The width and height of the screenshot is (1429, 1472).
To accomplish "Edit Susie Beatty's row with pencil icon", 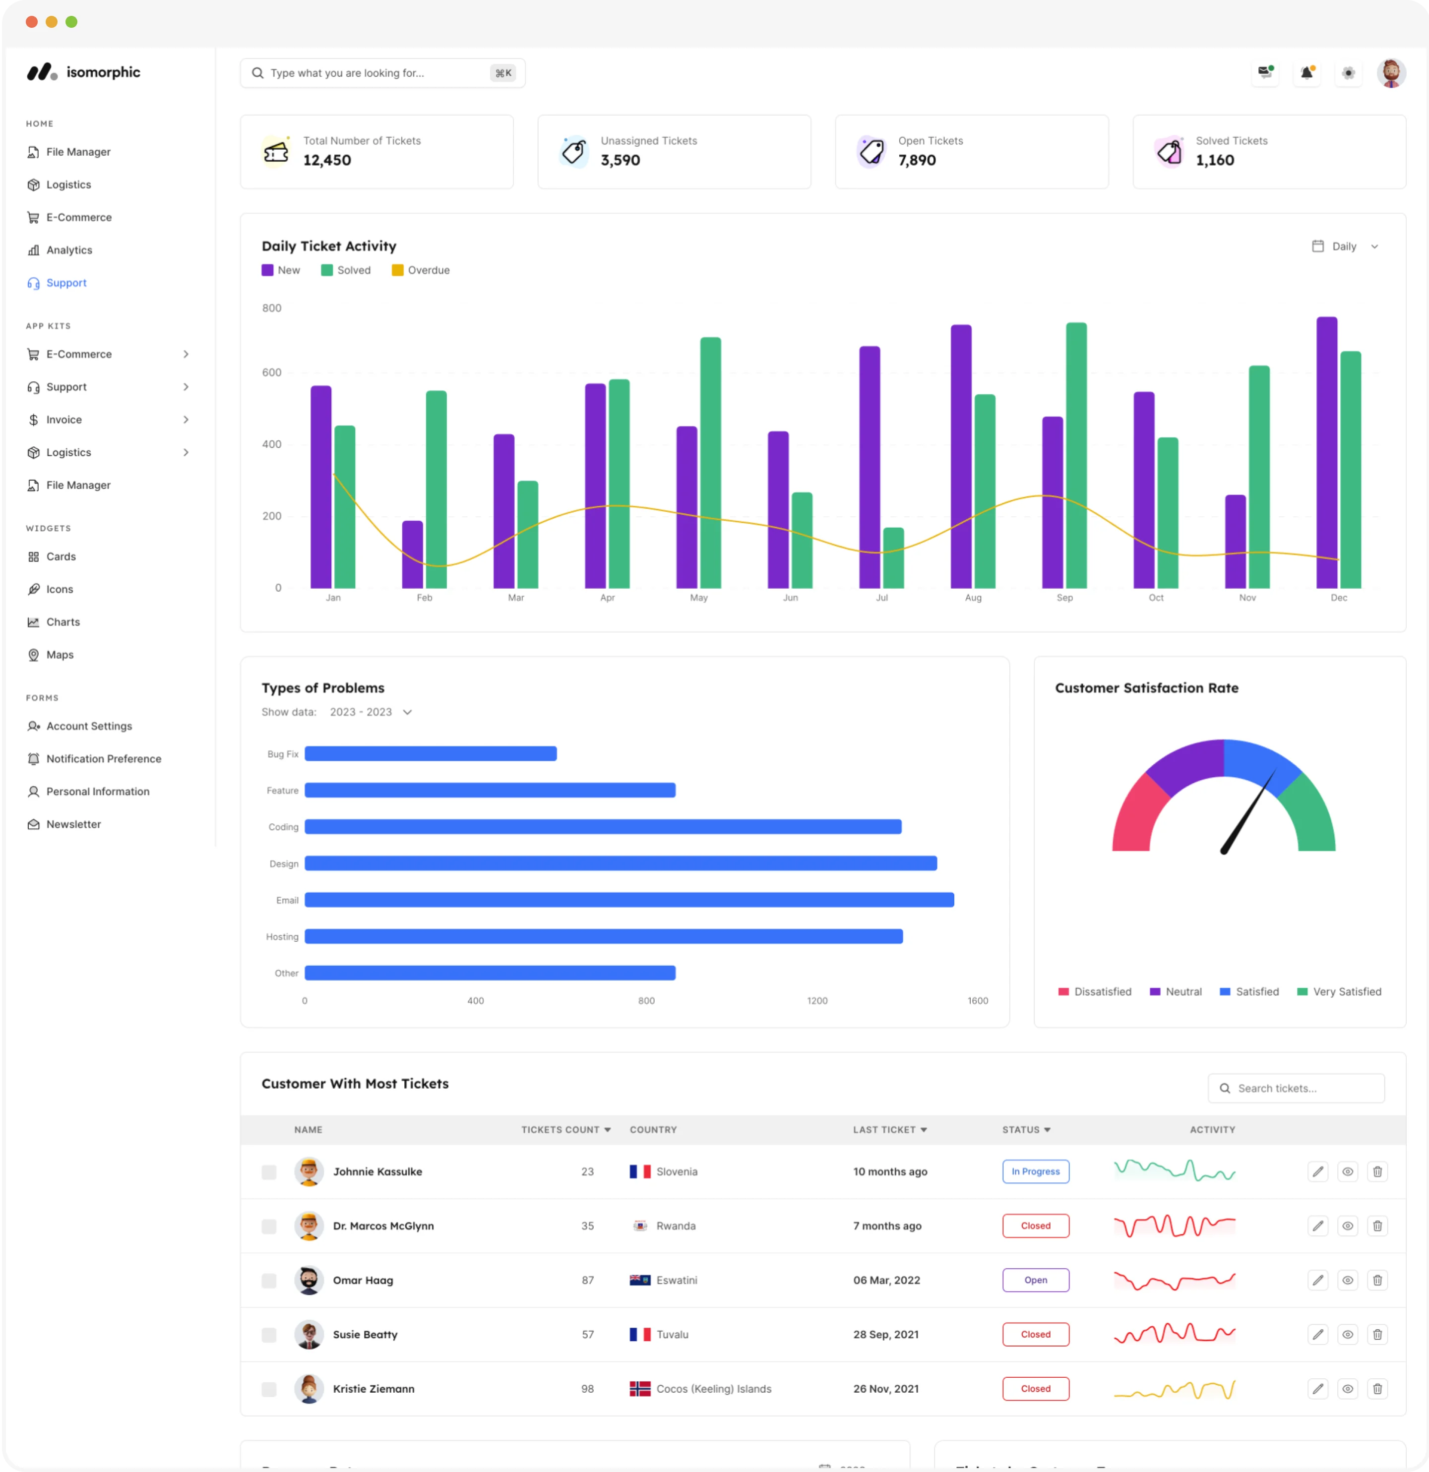I will [1318, 1335].
